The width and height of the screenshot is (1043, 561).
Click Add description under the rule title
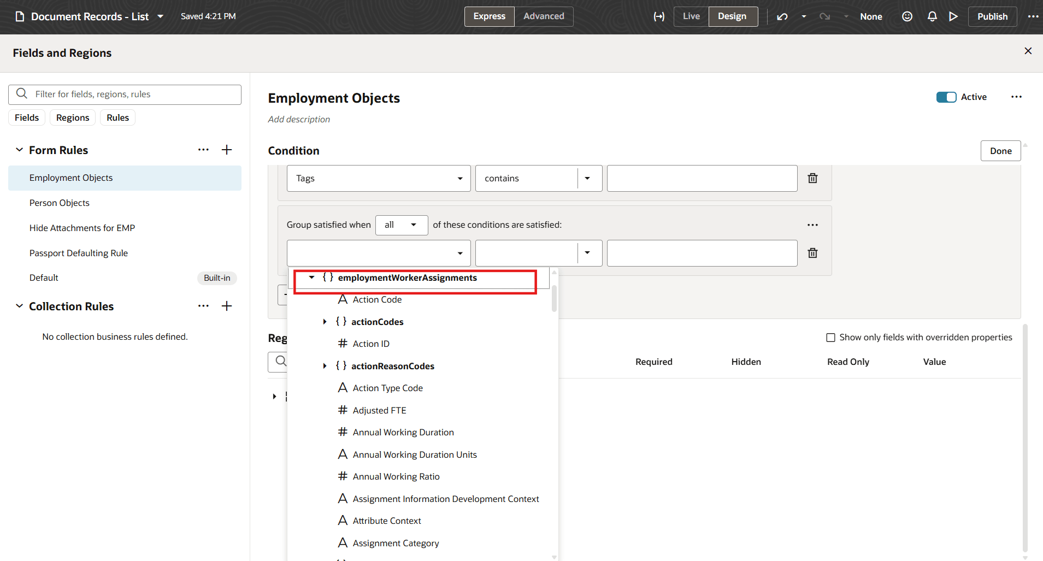299,119
